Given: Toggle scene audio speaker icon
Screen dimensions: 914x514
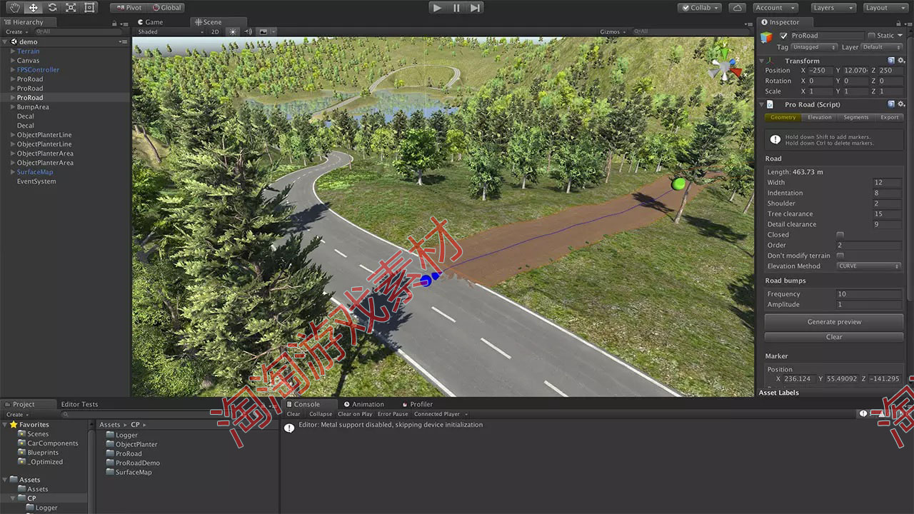Looking at the screenshot, I should (x=248, y=31).
